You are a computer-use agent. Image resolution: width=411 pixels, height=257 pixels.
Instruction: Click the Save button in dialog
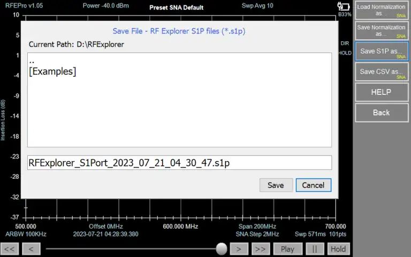pyautogui.click(x=276, y=185)
